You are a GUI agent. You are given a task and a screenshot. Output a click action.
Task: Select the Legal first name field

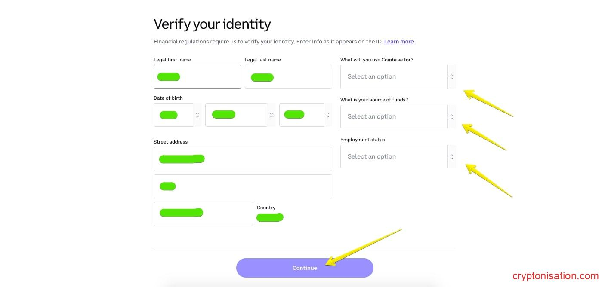click(197, 76)
